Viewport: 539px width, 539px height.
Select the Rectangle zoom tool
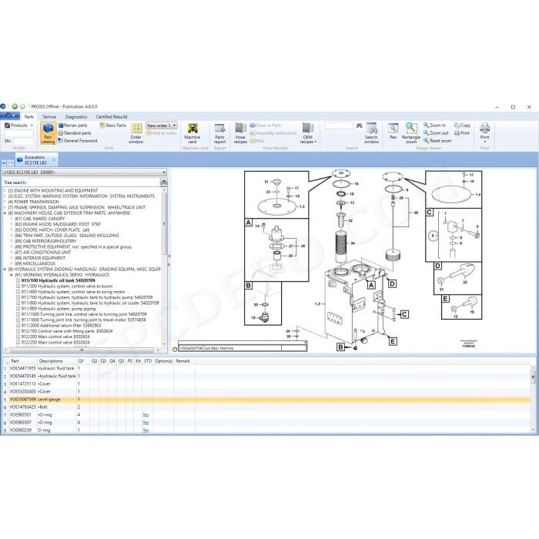point(411,133)
